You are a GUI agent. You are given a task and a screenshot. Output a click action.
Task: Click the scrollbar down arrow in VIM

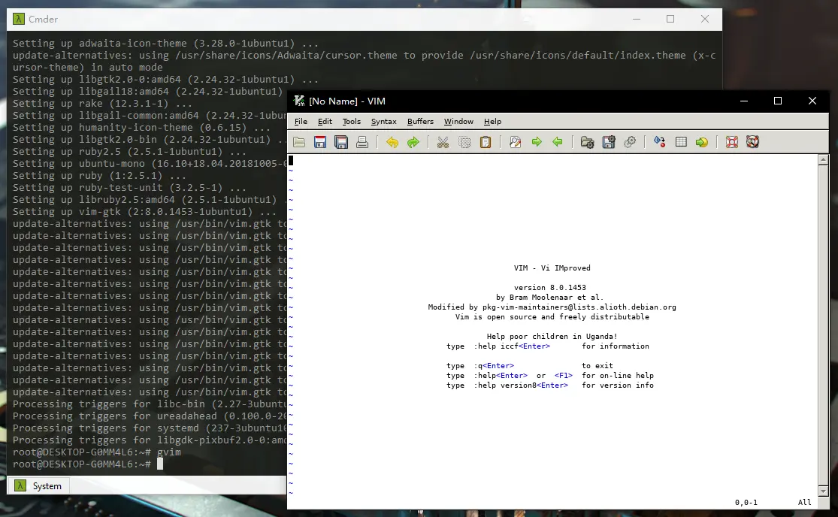823,491
